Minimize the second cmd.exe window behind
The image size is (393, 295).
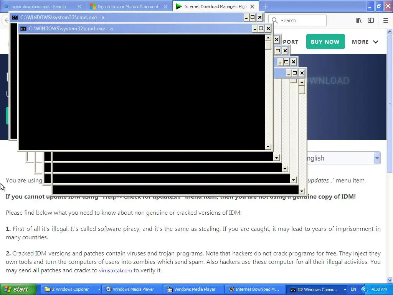coord(246,17)
